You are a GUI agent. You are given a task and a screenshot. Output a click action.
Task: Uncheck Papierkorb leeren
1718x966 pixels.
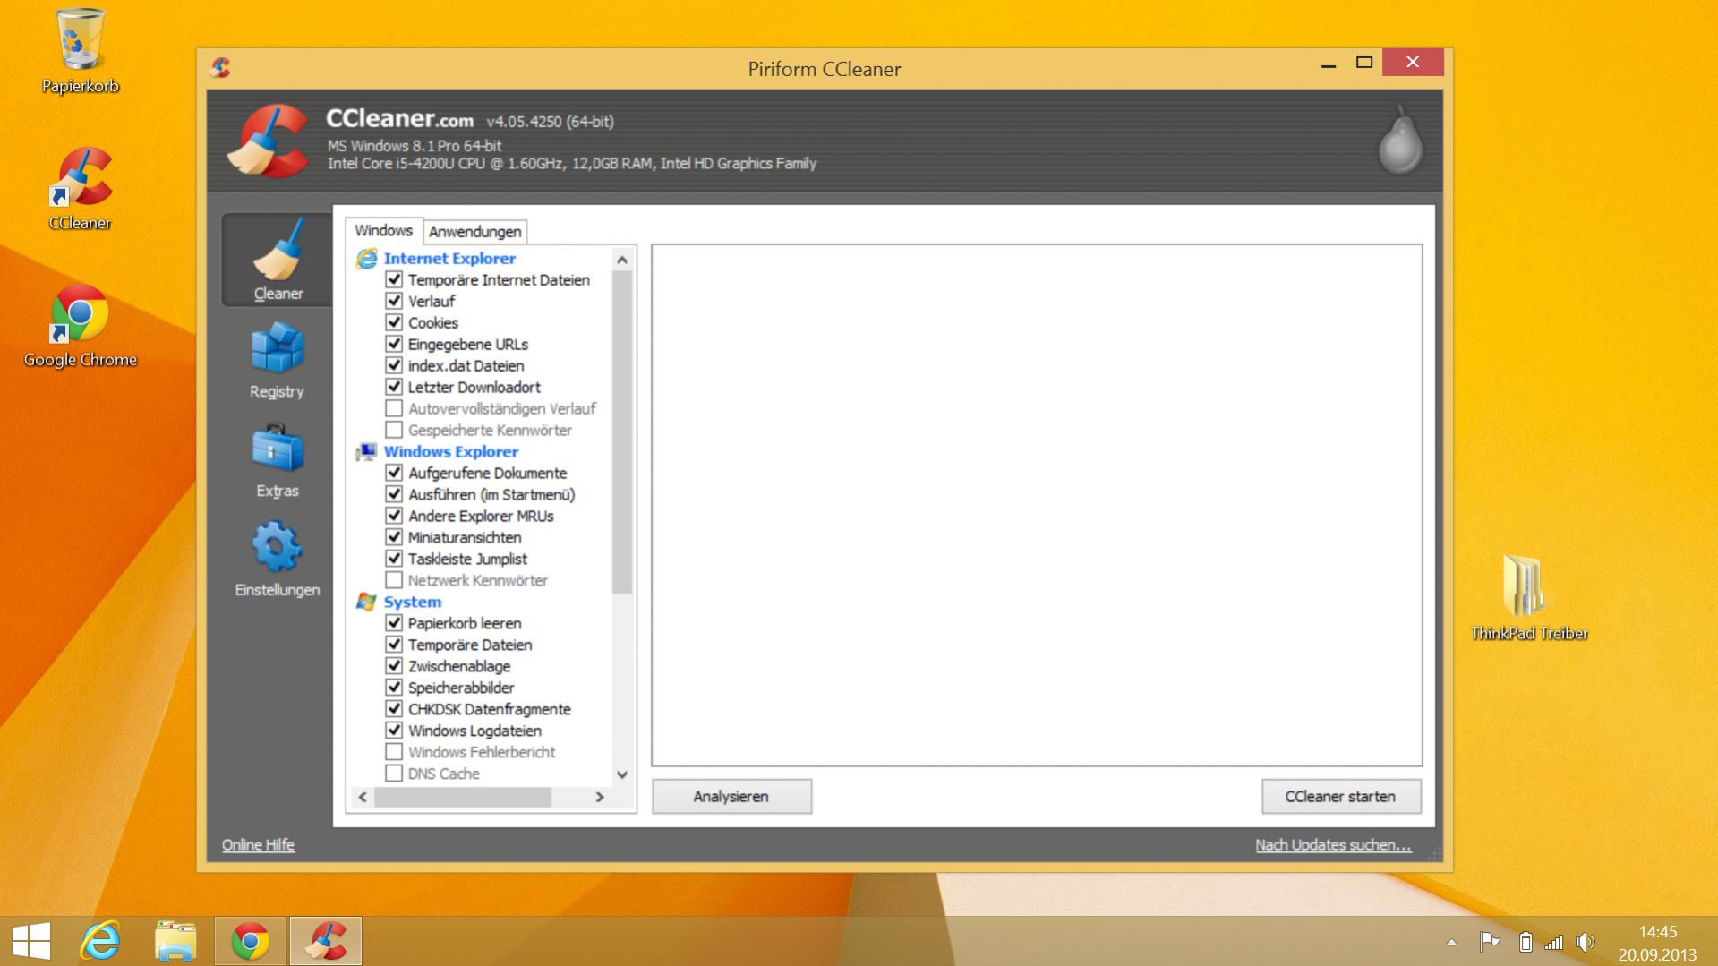(x=394, y=623)
